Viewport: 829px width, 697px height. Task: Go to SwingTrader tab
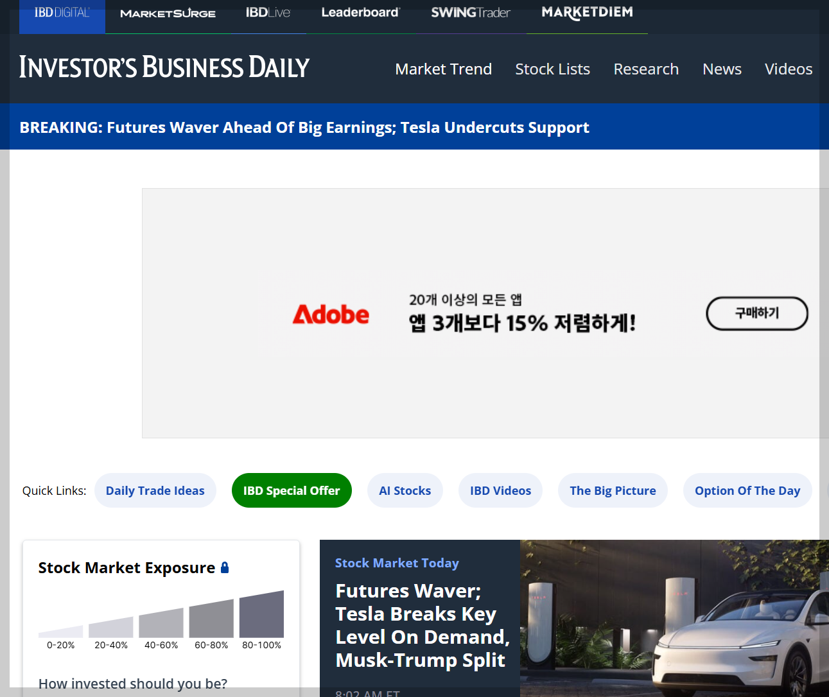point(471,13)
